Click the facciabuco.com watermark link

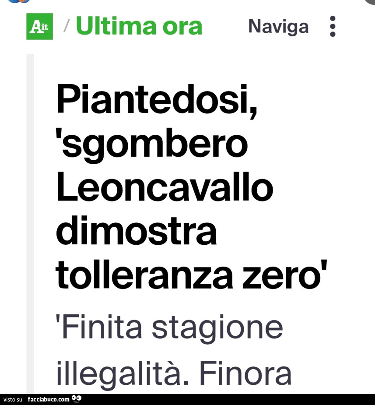49,399
